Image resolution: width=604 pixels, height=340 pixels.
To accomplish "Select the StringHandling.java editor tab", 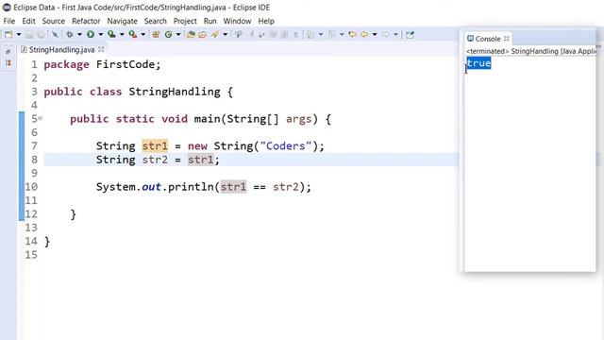I will [x=61, y=50].
